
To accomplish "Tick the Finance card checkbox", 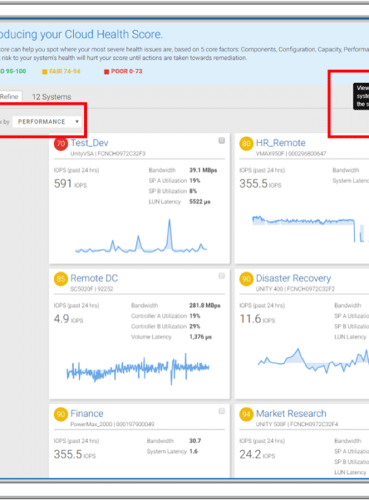I will pos(221,411).
